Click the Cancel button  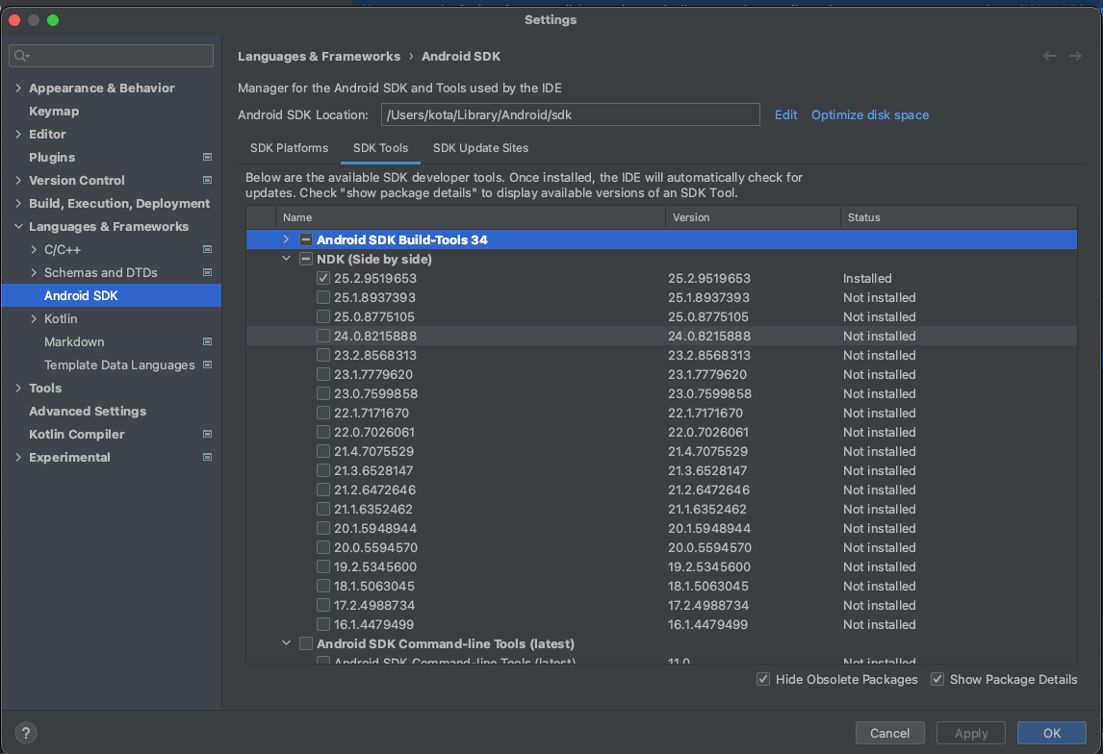pos(890,733)
